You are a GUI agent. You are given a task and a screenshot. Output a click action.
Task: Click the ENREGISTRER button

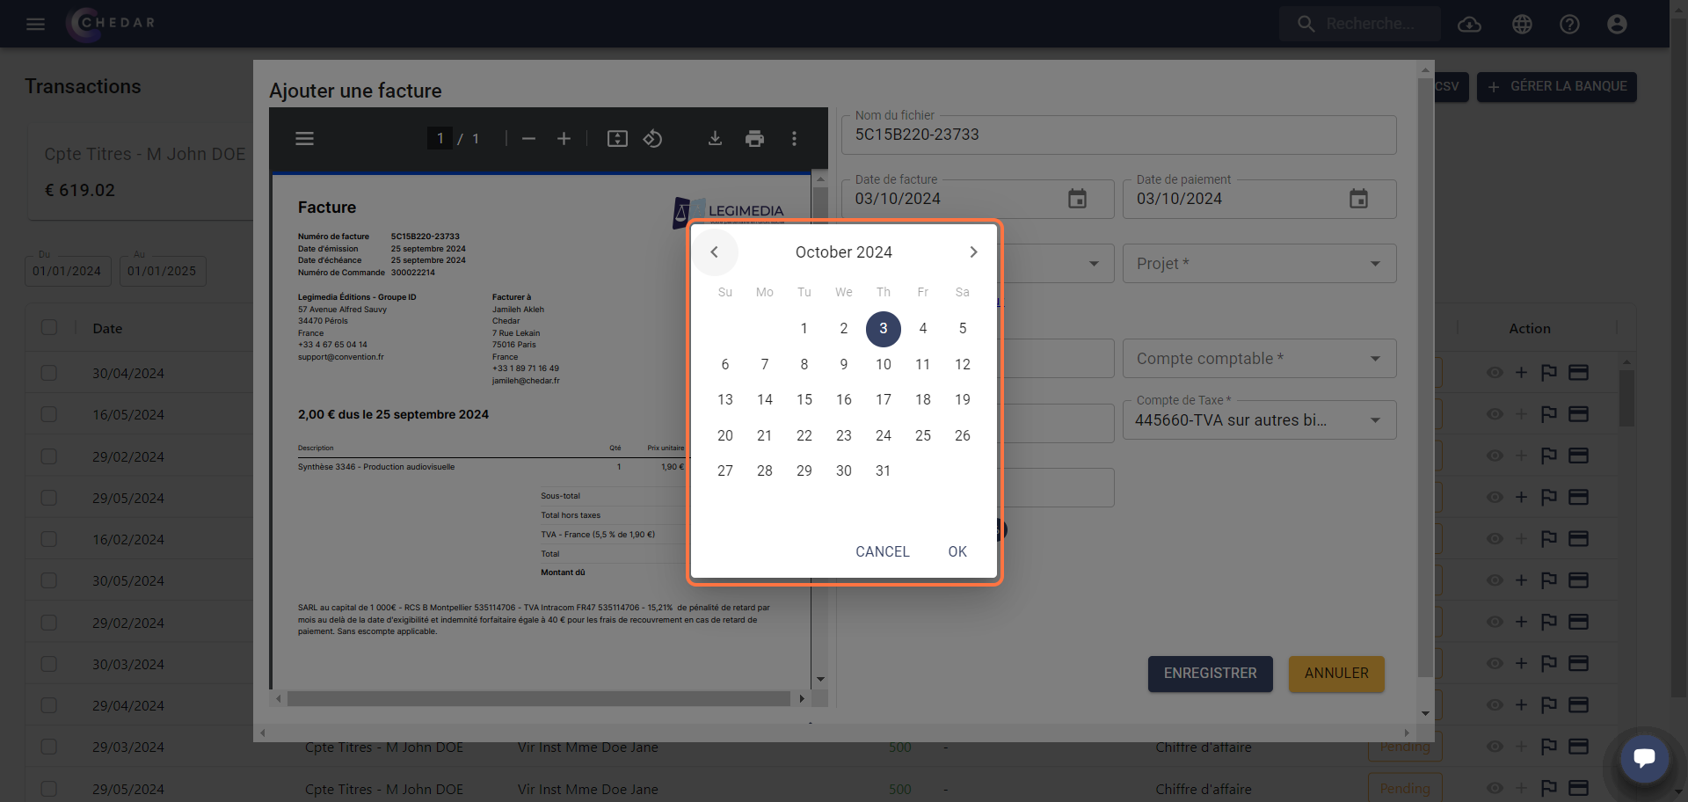click(x=1210, y=674)
